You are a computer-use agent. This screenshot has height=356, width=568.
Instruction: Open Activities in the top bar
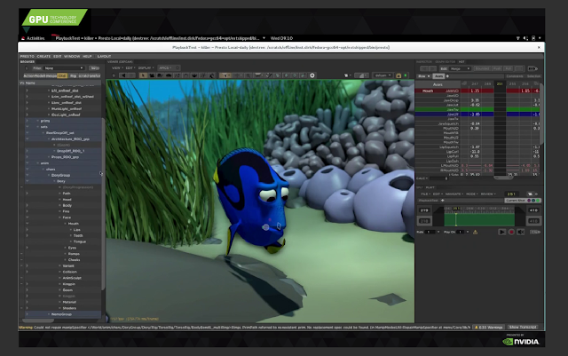pyautogui.click(x=35, y=38)
